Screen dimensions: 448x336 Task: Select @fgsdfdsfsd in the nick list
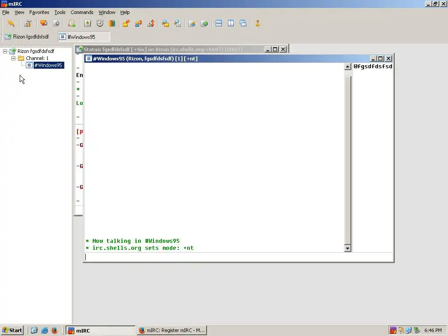tap(373, 66)
